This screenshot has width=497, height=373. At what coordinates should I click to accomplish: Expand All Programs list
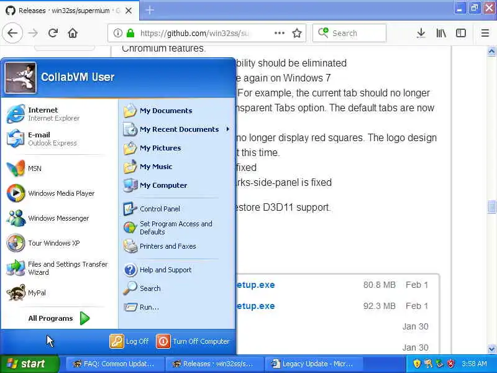tap(59, 318)
